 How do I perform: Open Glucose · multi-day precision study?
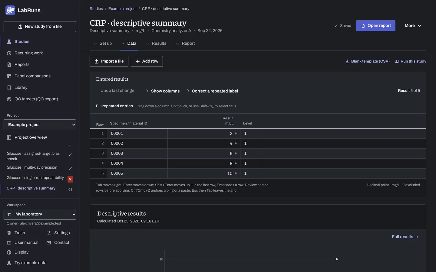(32, 167)
